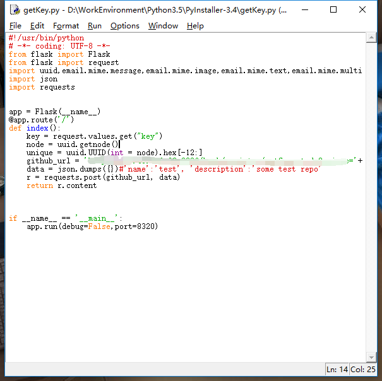The height and width of the screenshot is (381, 382).
Task: Click the 'r = requests.post(github_url, data)' line
Action: [103, 177]
